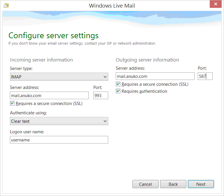Toggle outgoing Requires a secure connection (SSL)
Image resolution: width=224 pixels, height=196 pixels.
coord(118,84)
